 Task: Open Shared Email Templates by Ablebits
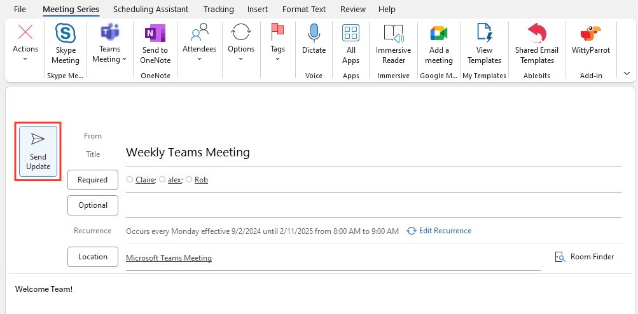(537, 44)
